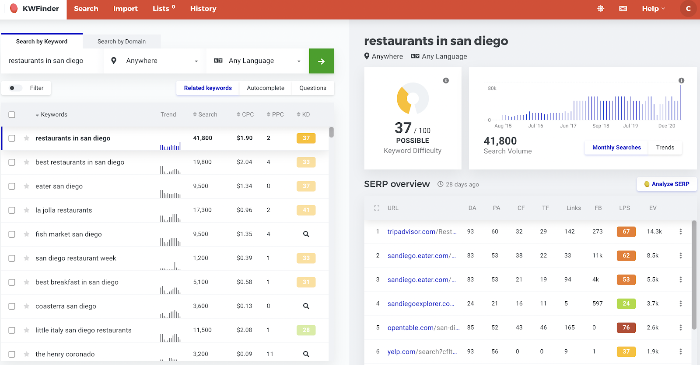This screenshot has width=700, height=365.
Task: Open yelp.com search result link
Action: (422, 352)
